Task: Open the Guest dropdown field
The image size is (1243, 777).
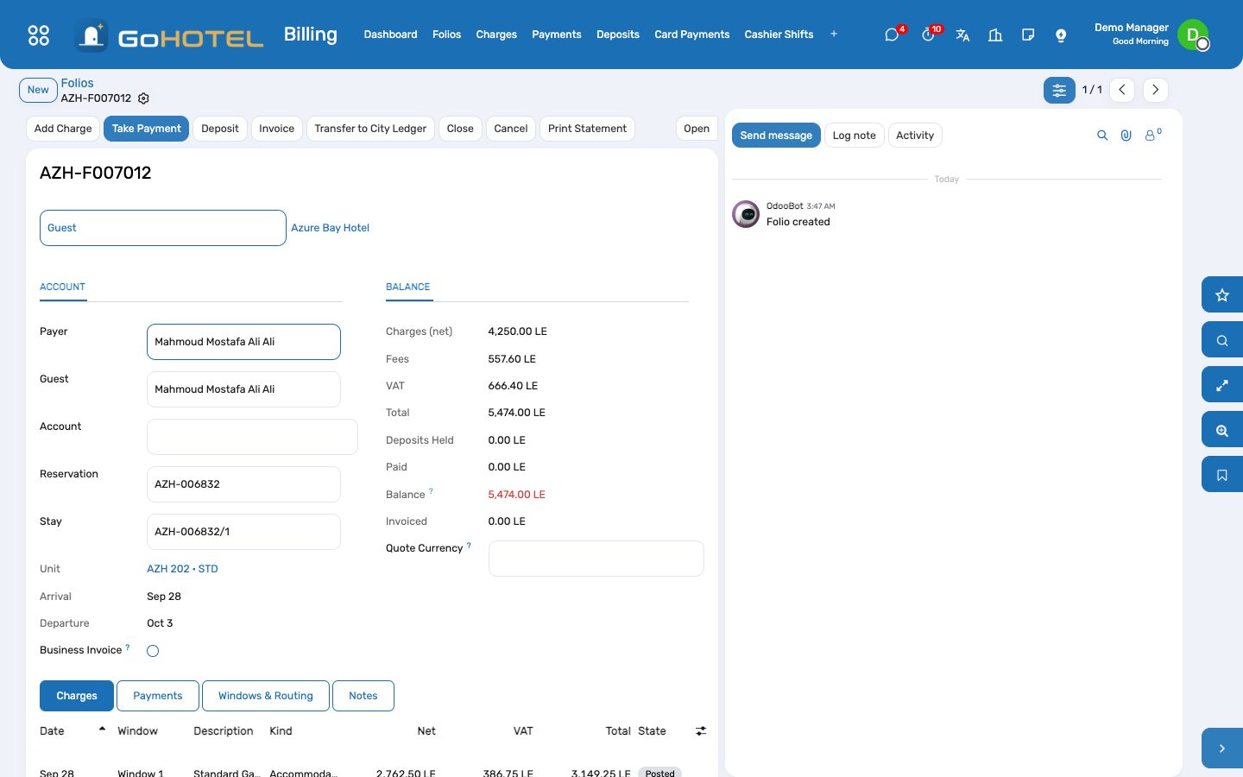Action: (x=243, y=389)
